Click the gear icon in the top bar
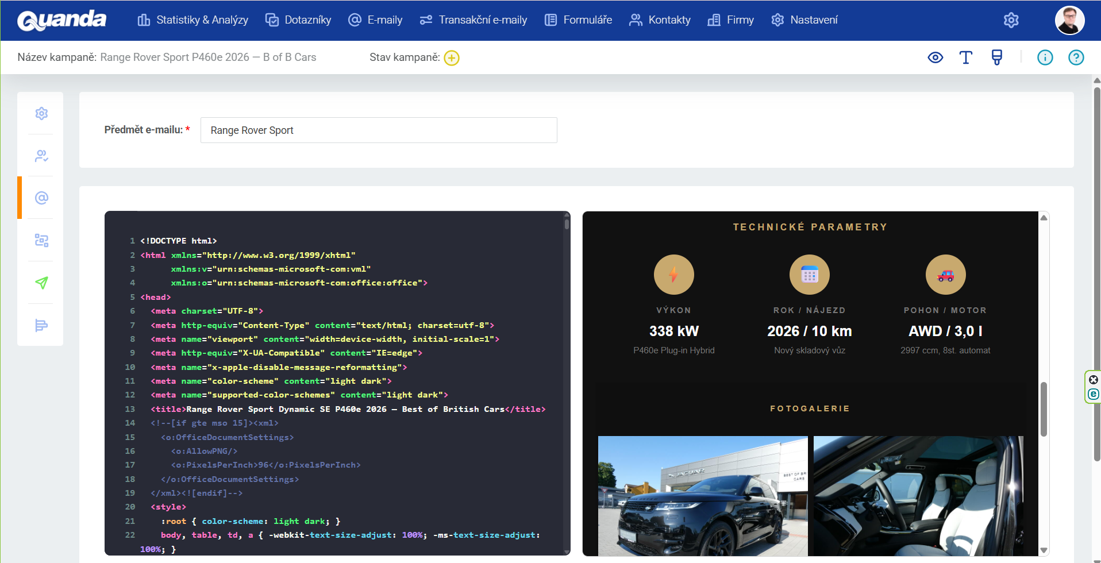The width and height of the screenshot is (1101, 563). coord(1011,20)
